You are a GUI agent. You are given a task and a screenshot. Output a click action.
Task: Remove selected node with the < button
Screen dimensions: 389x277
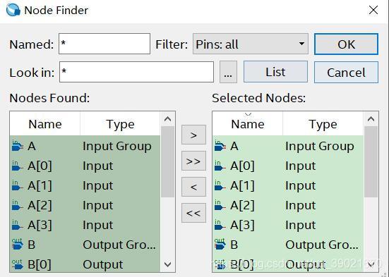193,187
